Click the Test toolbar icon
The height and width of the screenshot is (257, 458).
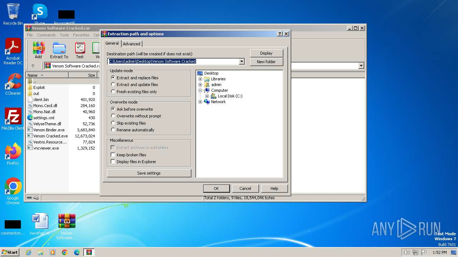coord(80,50)
